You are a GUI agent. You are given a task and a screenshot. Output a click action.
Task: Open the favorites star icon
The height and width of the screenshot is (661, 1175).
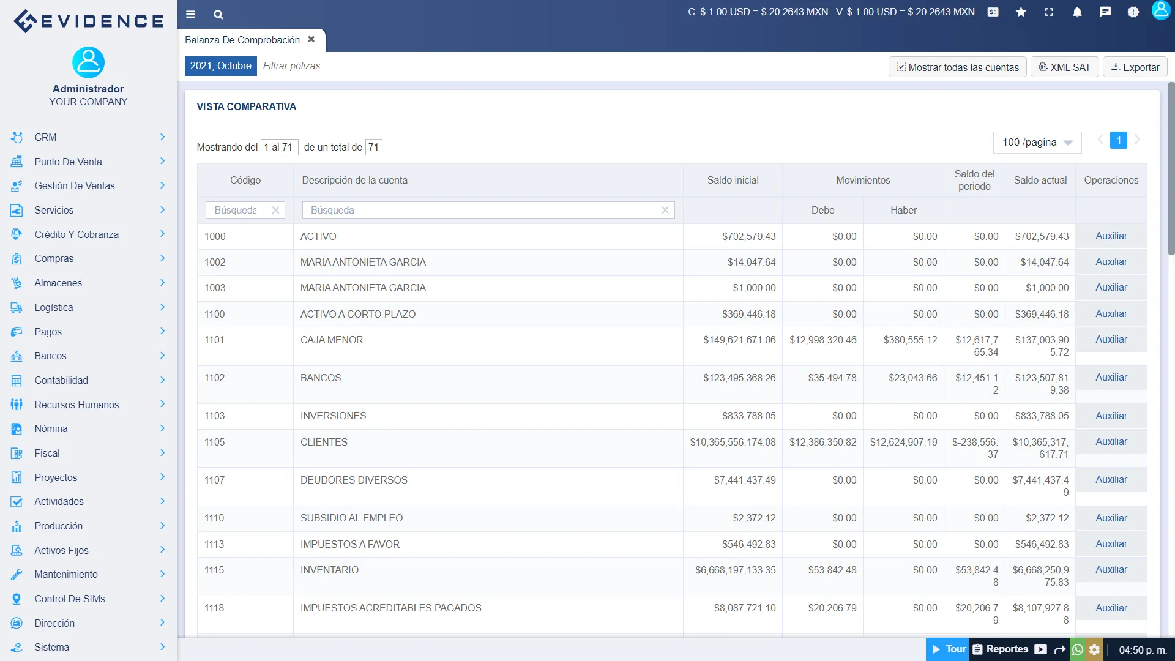[x=1021, y=12]
